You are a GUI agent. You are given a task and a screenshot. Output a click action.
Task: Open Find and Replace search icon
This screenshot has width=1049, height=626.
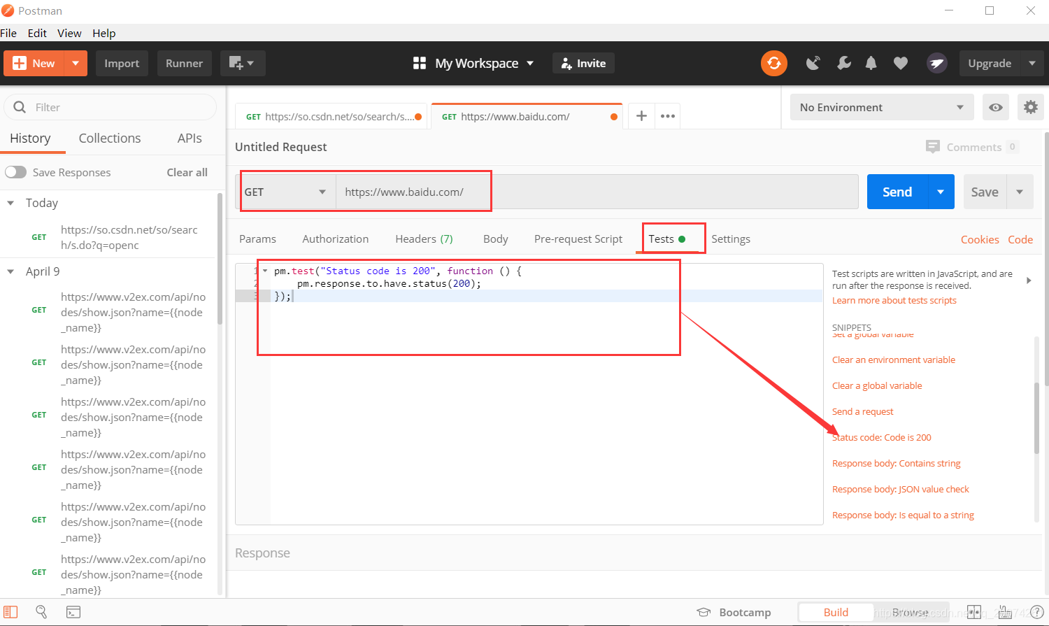(x=41, y=612)
